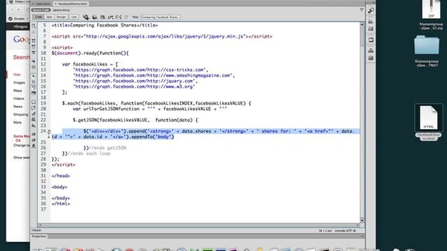Expand the Properties panel tab
The image size is (447, 251).
(39, 236)
